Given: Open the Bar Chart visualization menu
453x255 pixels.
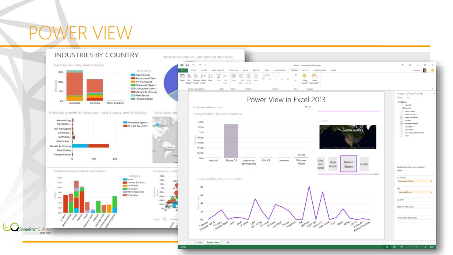Looking at the screenshot, I should 188,79.
